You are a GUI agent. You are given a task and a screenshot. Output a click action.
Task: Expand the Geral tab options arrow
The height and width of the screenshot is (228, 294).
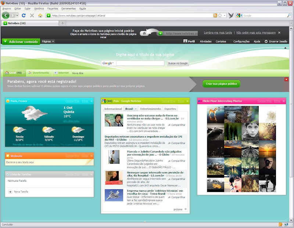click(24, 73)
